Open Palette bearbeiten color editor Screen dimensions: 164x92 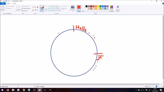pos(111,9)
